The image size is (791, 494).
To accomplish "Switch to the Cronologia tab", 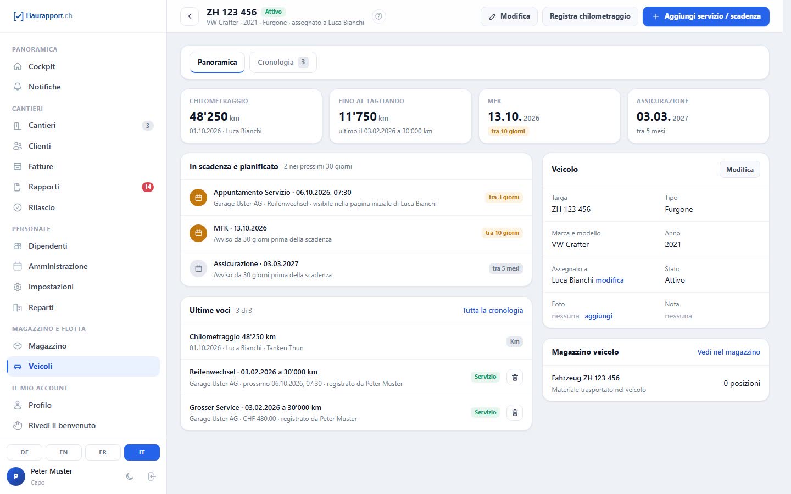I will pyautogui.click(x=283, y=62).
